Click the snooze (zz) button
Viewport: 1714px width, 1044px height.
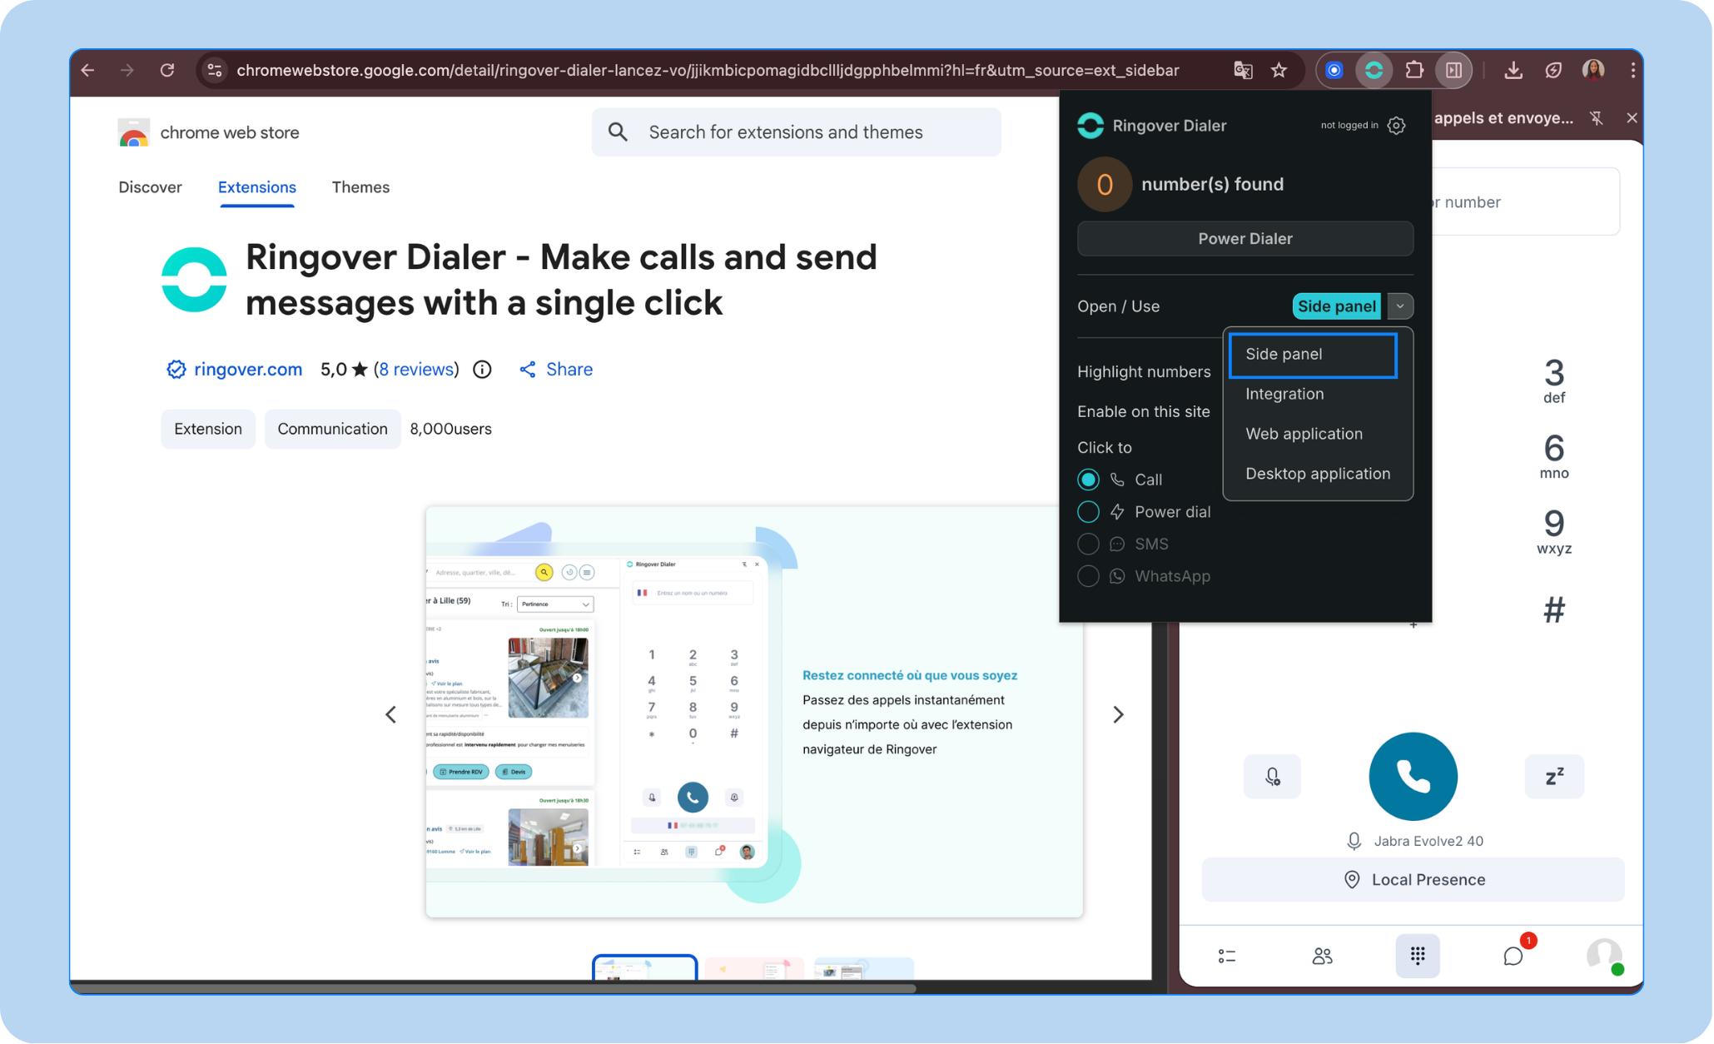pyautogui.click(x=1553, y=777)
